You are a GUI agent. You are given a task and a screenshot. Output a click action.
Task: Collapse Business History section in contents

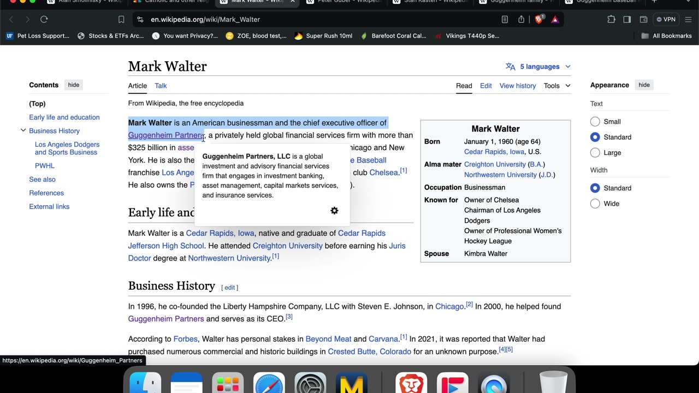pos(23,130)
